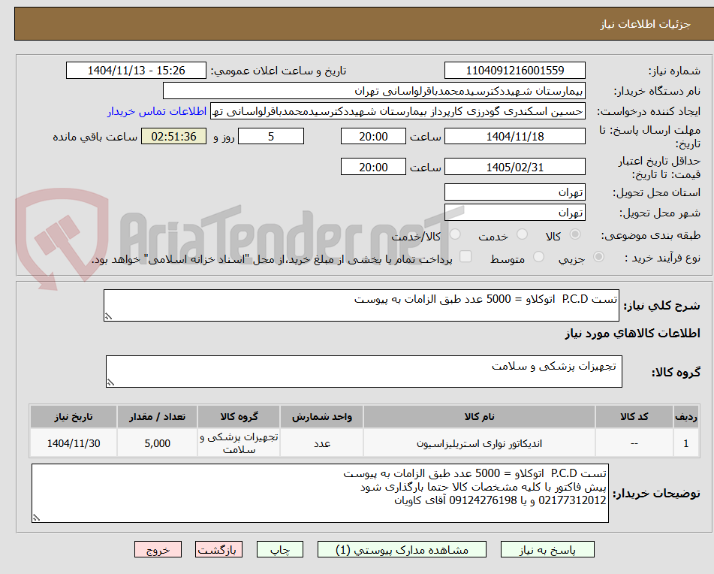Screen dimensions: 714x574
Task: Click the واحد شمارش column header
Action: [x=321, y=417]
